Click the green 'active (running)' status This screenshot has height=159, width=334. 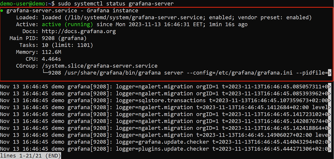tap(67, 25)
